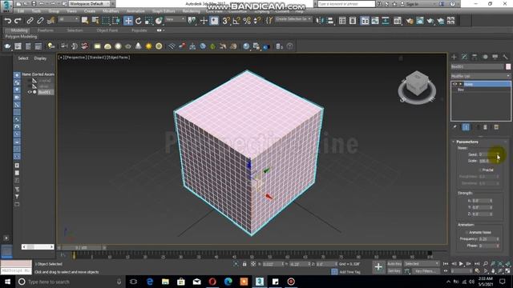
Task: Click the ViewCube in the viewport
Action: (x=417, y=83)
